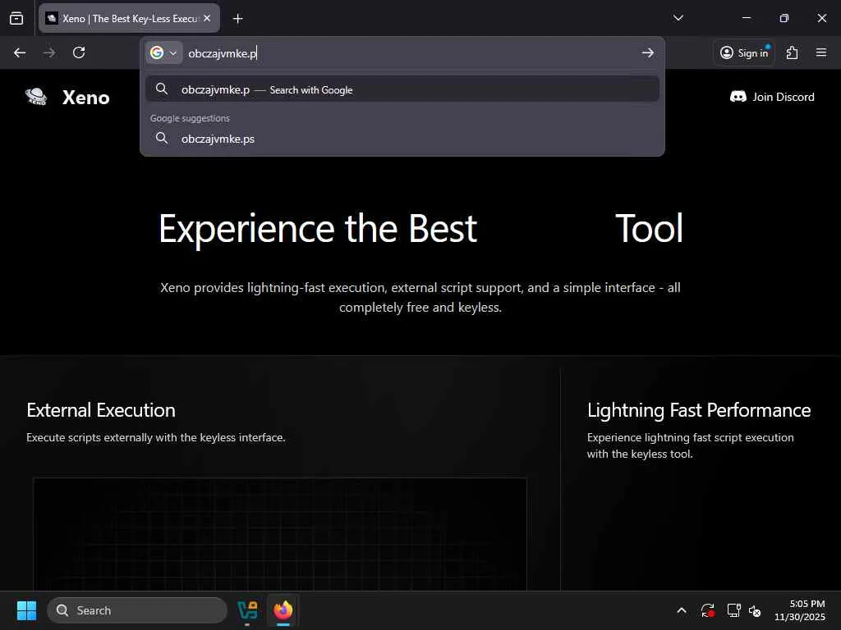This screenshot has width=841, height=630.
Task: Click the Xeno UFO logo icon
Action: 36,97
